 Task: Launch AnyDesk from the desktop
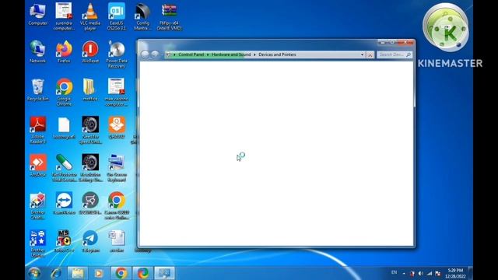click(x=38, y=166)
